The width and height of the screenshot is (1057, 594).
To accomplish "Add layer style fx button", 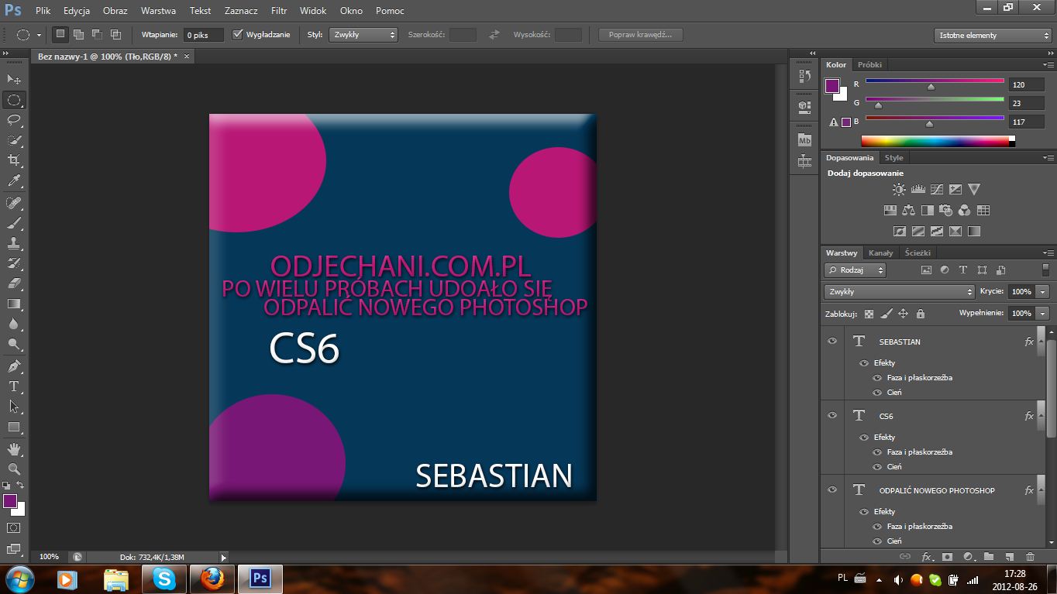I will click(x=927, y=556).
